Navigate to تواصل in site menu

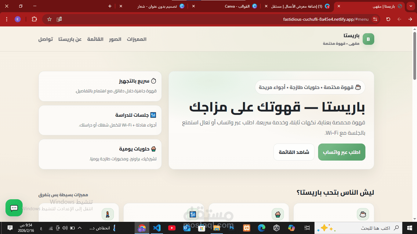(x=45, y=39)
